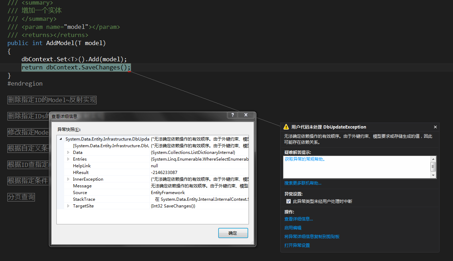
Task: Expand collapsed region 分页查询
Action: click(x=21, y=197)
